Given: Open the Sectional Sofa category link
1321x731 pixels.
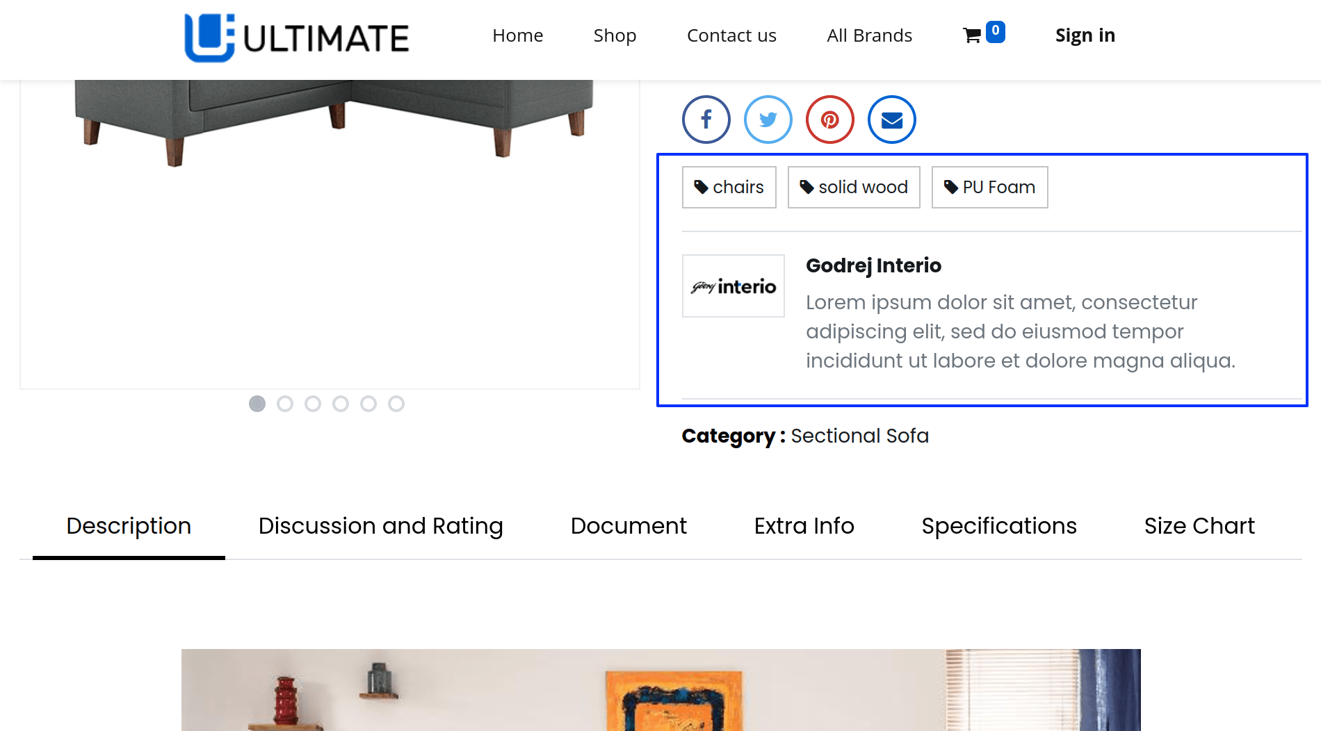Looking at the screenshot, I should 859,436.
